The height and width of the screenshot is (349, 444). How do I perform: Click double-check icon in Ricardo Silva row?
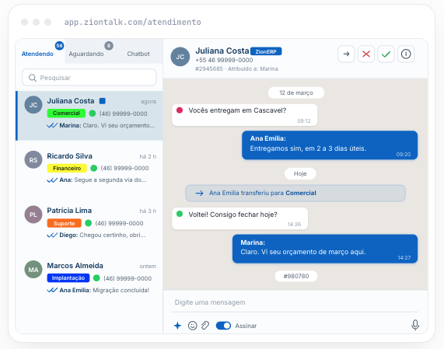click(x=52, y=180)
